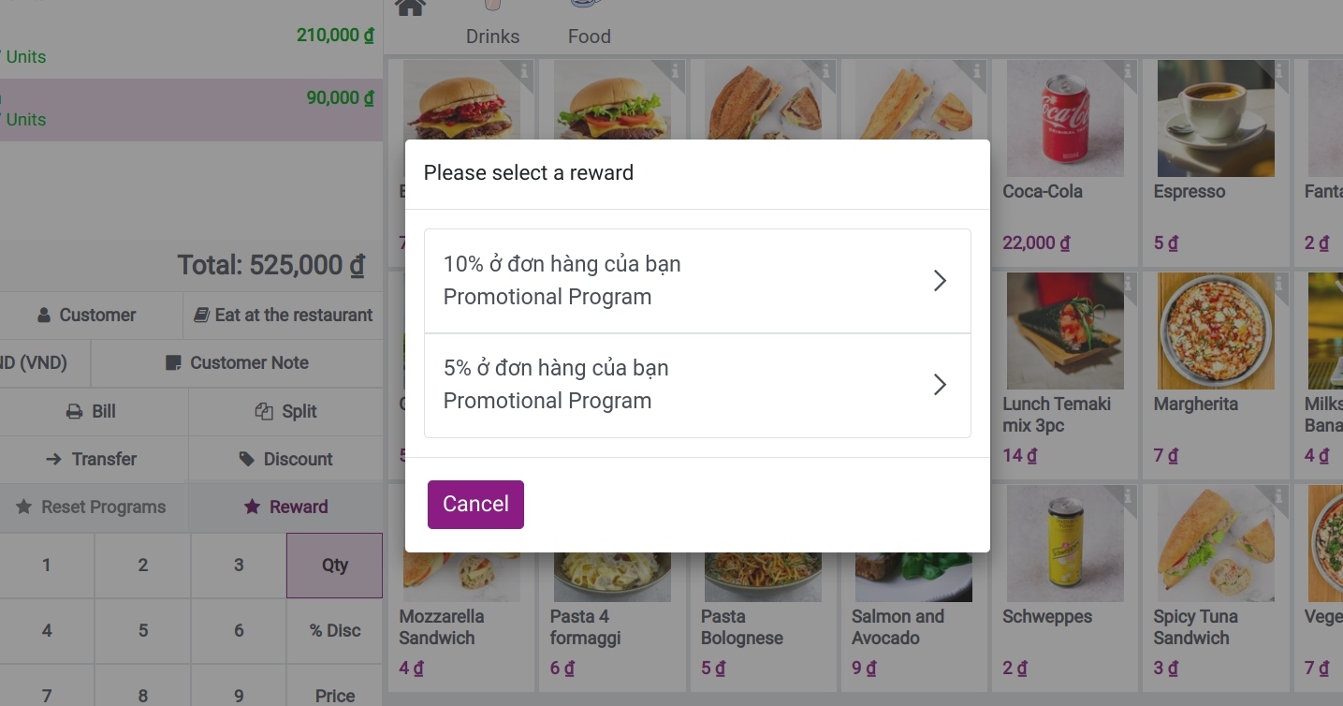Expand the 5% reward option chevron
The width and height of the screenshot is (1343, 706).
coord(940,385)
